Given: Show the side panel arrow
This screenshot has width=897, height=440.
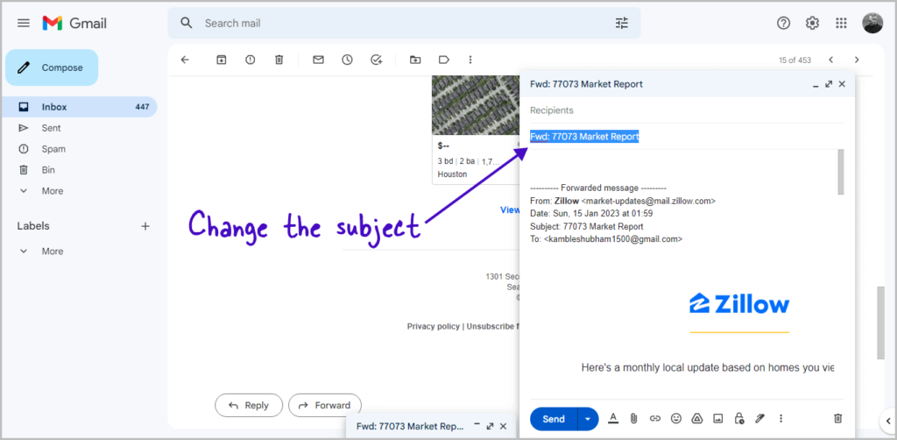Looking at the screenshot, I should pyautogui.click(x=886, y=421).
